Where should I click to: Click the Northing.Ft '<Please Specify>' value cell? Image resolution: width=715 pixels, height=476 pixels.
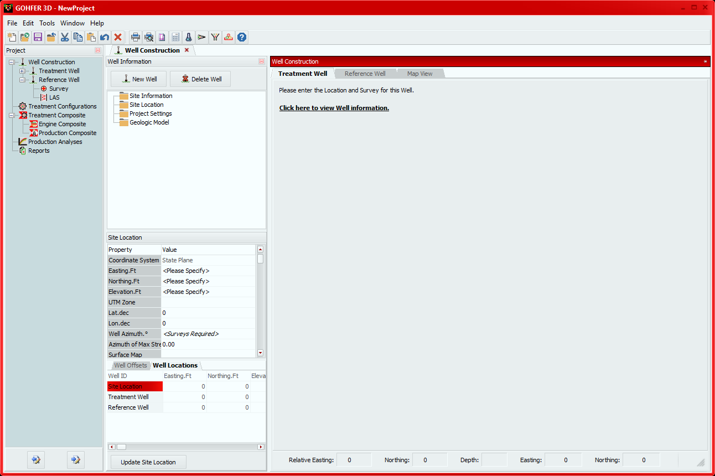click(x=209, y=281)
